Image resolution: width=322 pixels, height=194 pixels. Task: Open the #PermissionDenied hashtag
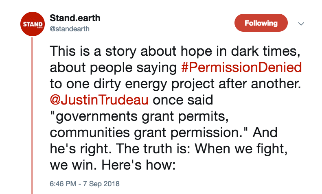tap(241, 67)
